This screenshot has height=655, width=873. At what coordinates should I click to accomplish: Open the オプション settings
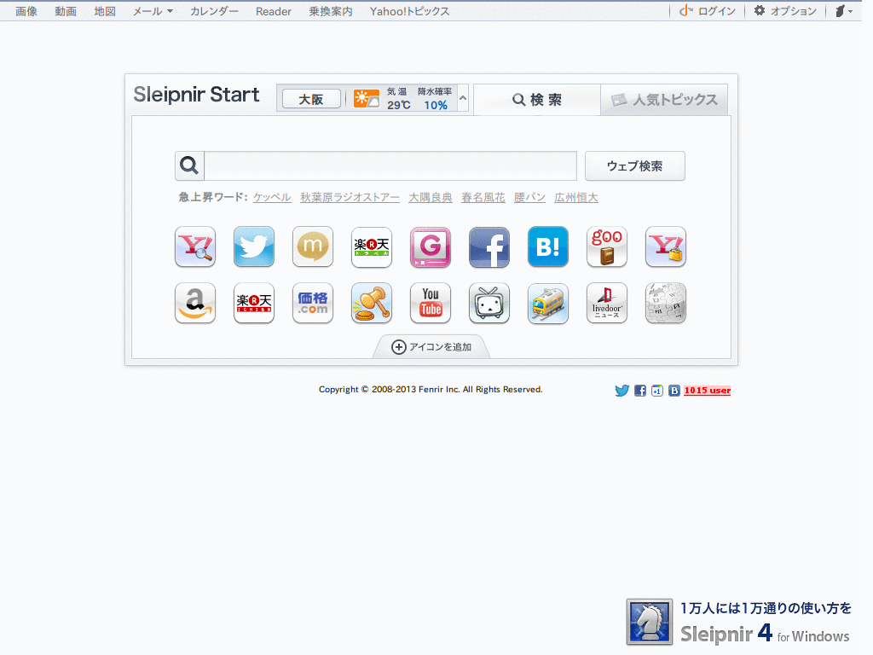(785, 11)
